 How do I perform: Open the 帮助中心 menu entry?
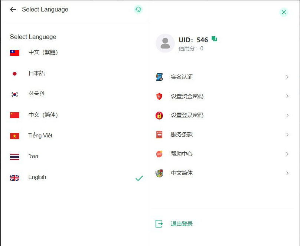pyautogui.click(x=182, y=154)
